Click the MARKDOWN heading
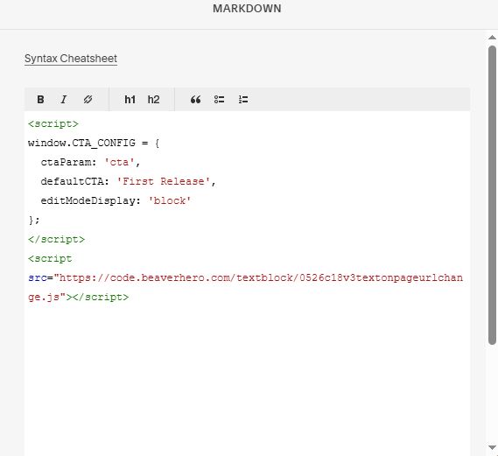498x456 pixels. [247, 9]
